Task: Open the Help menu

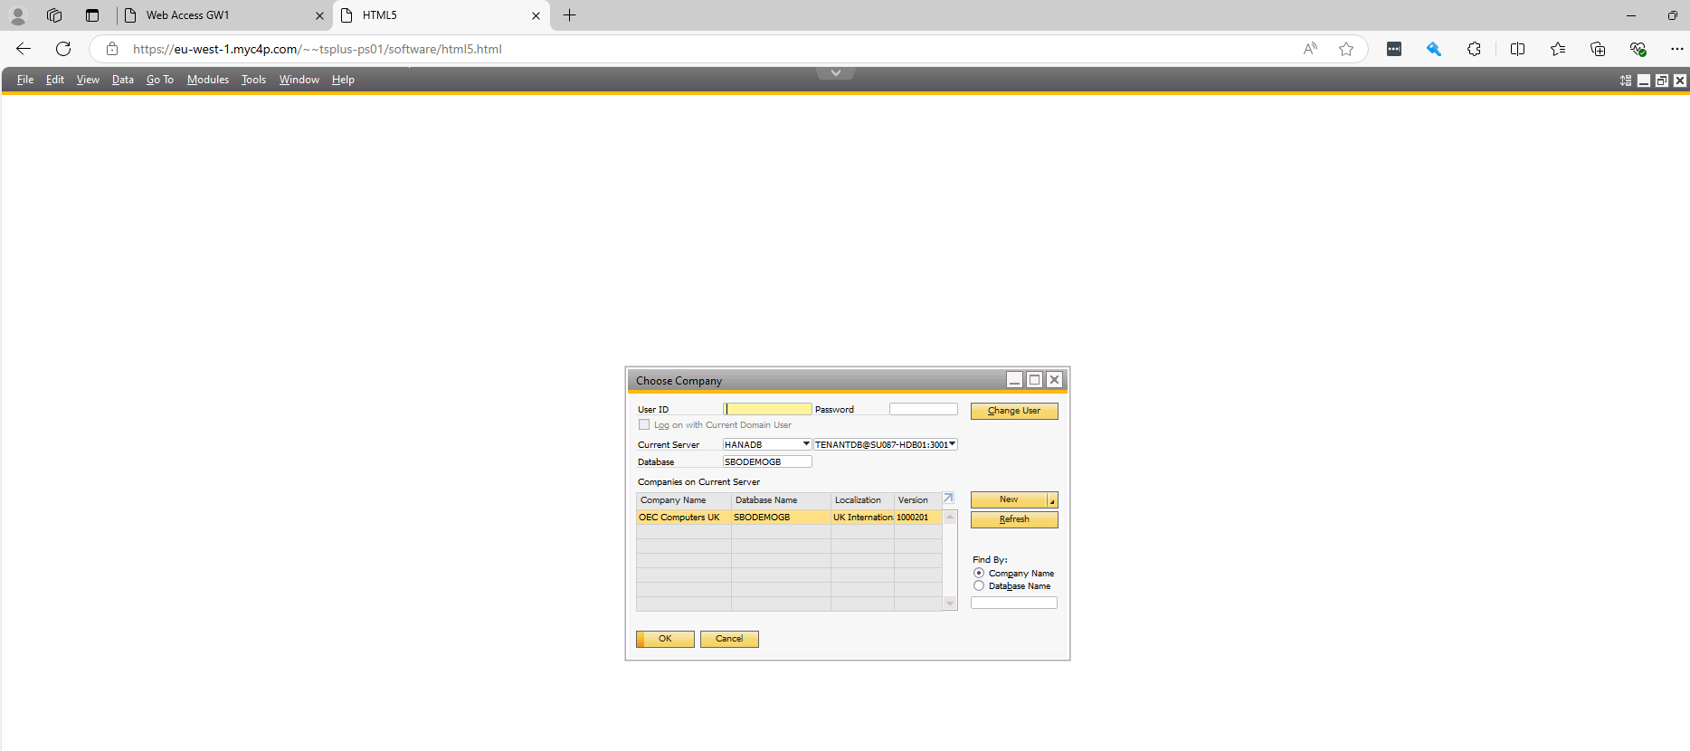Action: [x=343, y=80]
